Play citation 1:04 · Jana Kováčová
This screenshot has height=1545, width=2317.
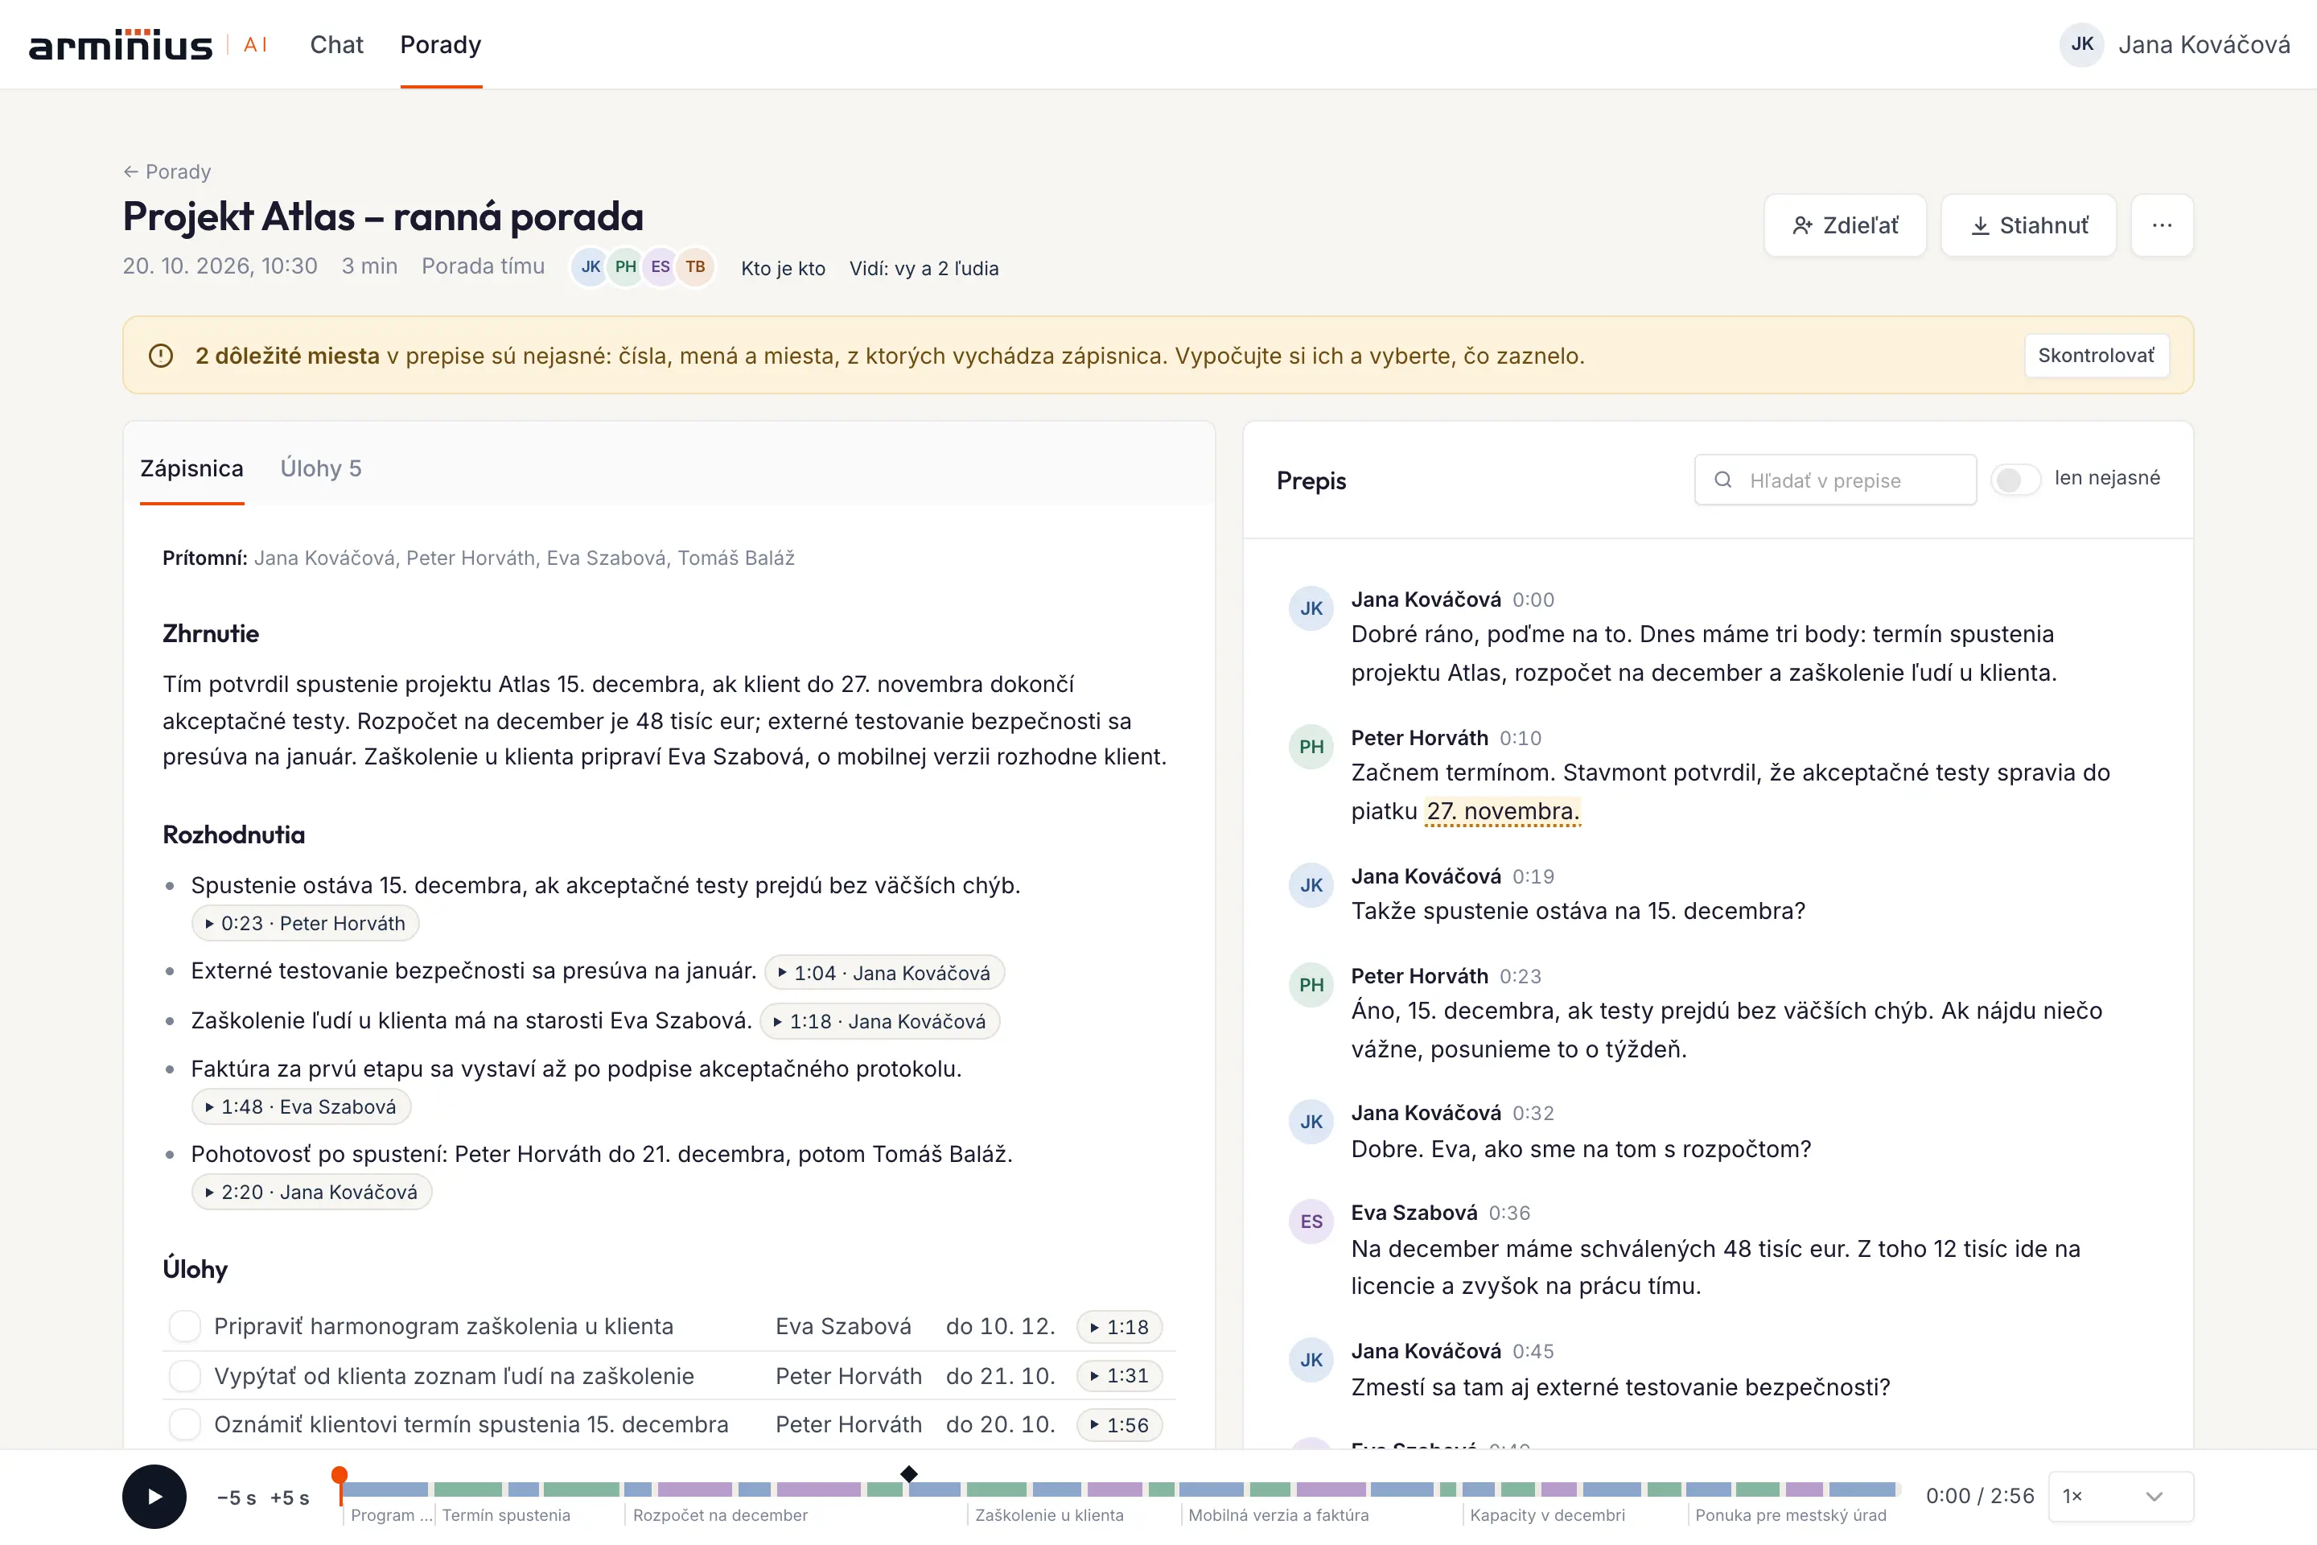[883, 973]
